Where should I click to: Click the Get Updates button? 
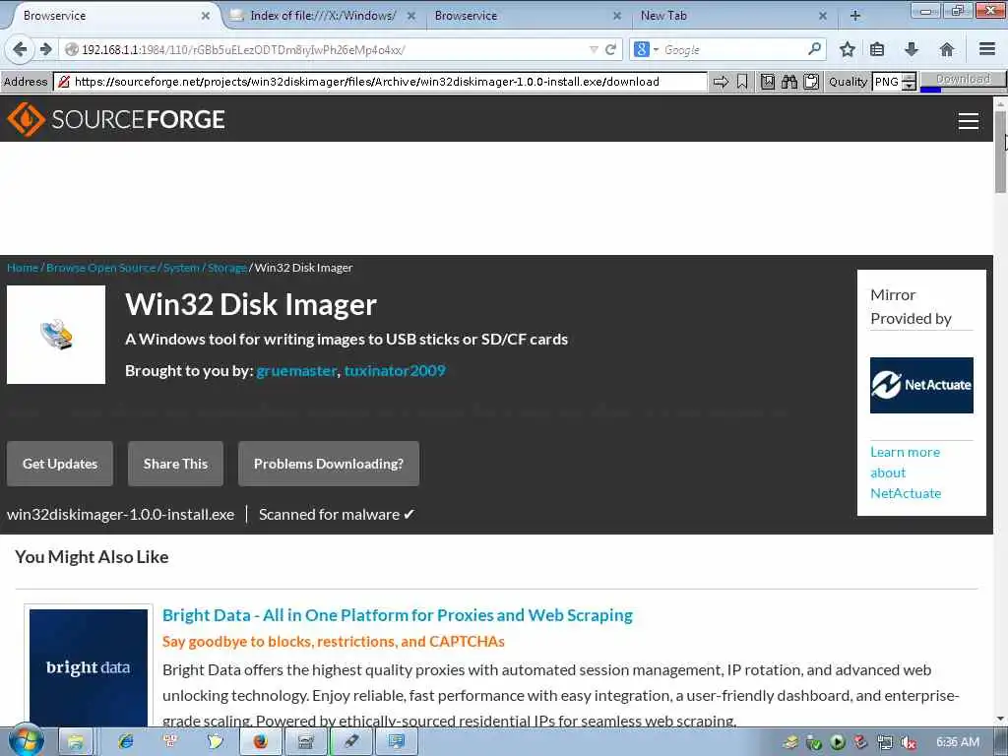click(60, 464)
